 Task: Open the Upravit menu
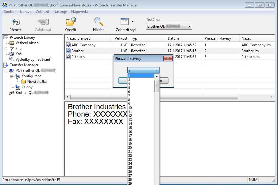coord(26,12)
